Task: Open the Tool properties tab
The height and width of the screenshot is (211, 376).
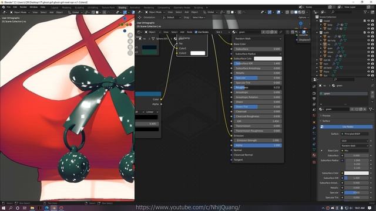Action: tap(314, 86)
